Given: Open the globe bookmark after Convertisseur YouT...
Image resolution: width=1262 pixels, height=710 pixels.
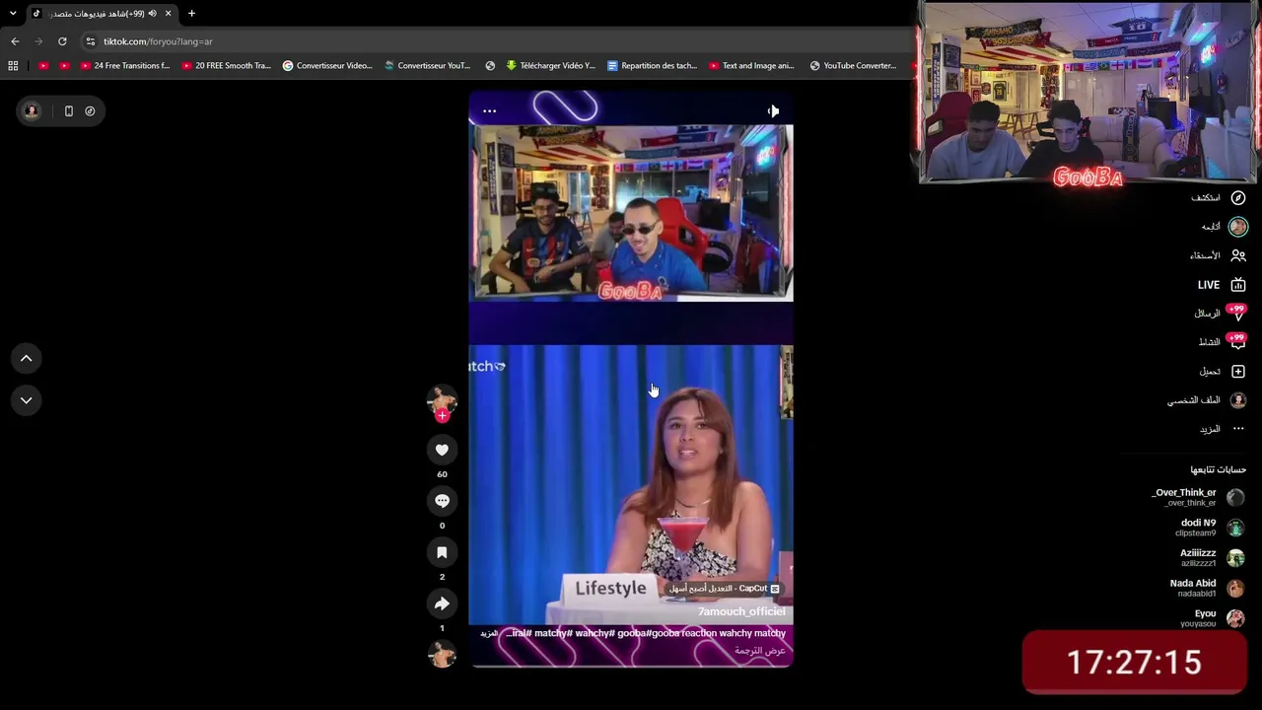Looking at the screenshot, I should [490, 66].
